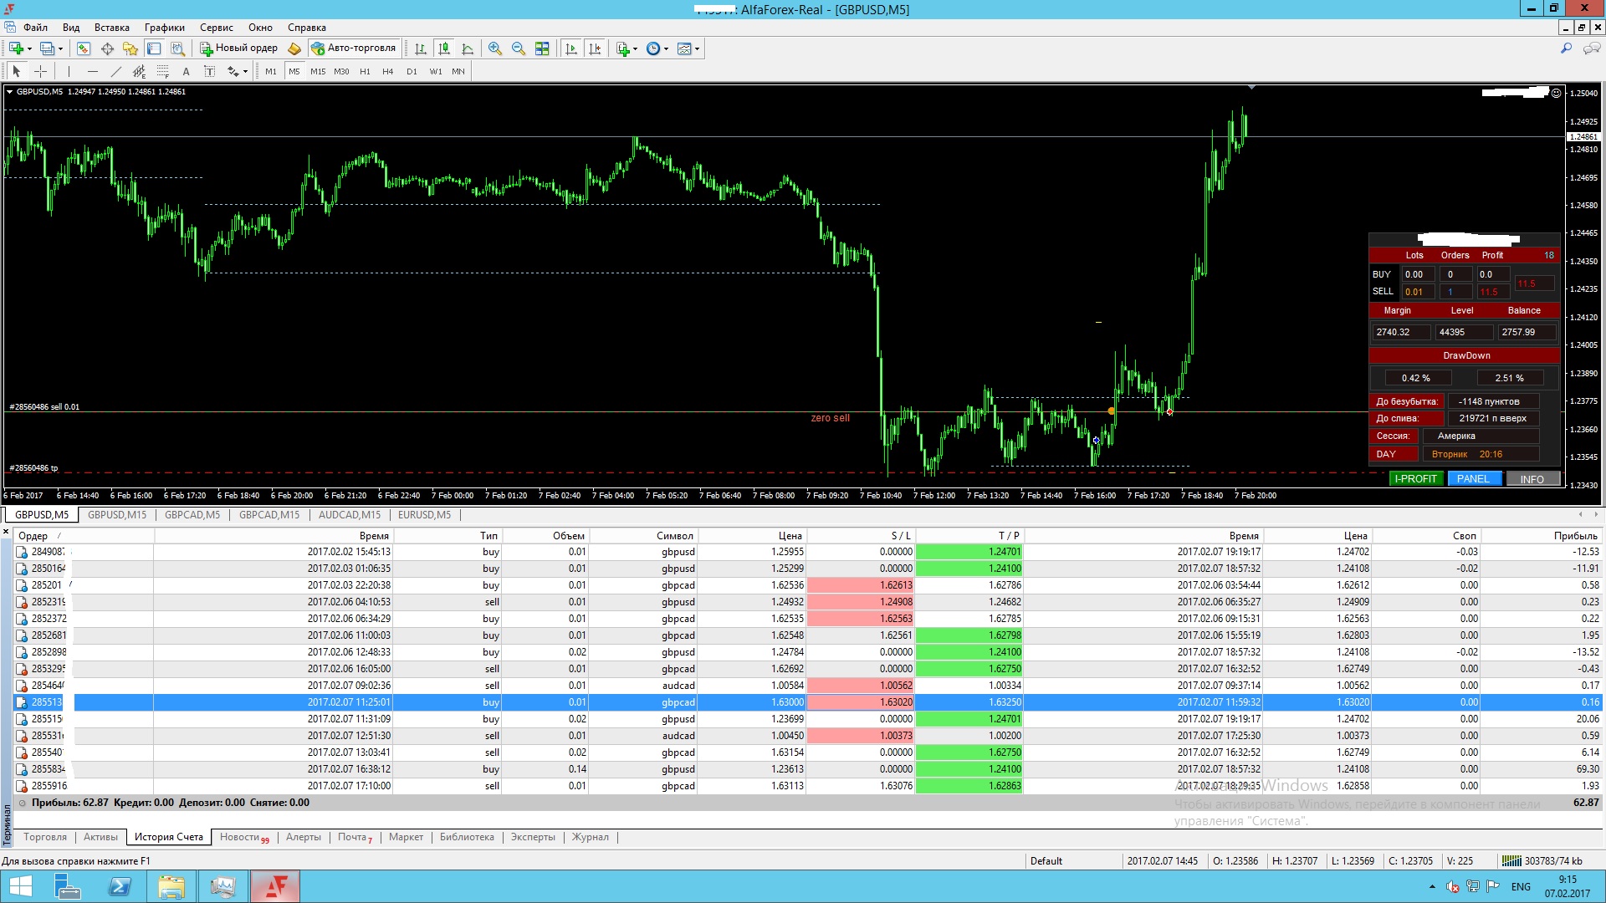Switch chart to candlesticks
Screen dimensions: 1606x903
tap(444, 48)
